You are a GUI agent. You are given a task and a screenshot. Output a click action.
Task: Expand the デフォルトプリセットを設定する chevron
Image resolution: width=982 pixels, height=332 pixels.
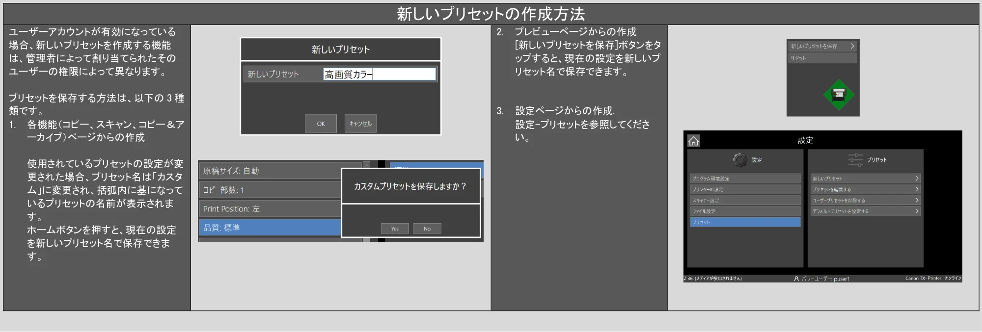coord(917,211)
